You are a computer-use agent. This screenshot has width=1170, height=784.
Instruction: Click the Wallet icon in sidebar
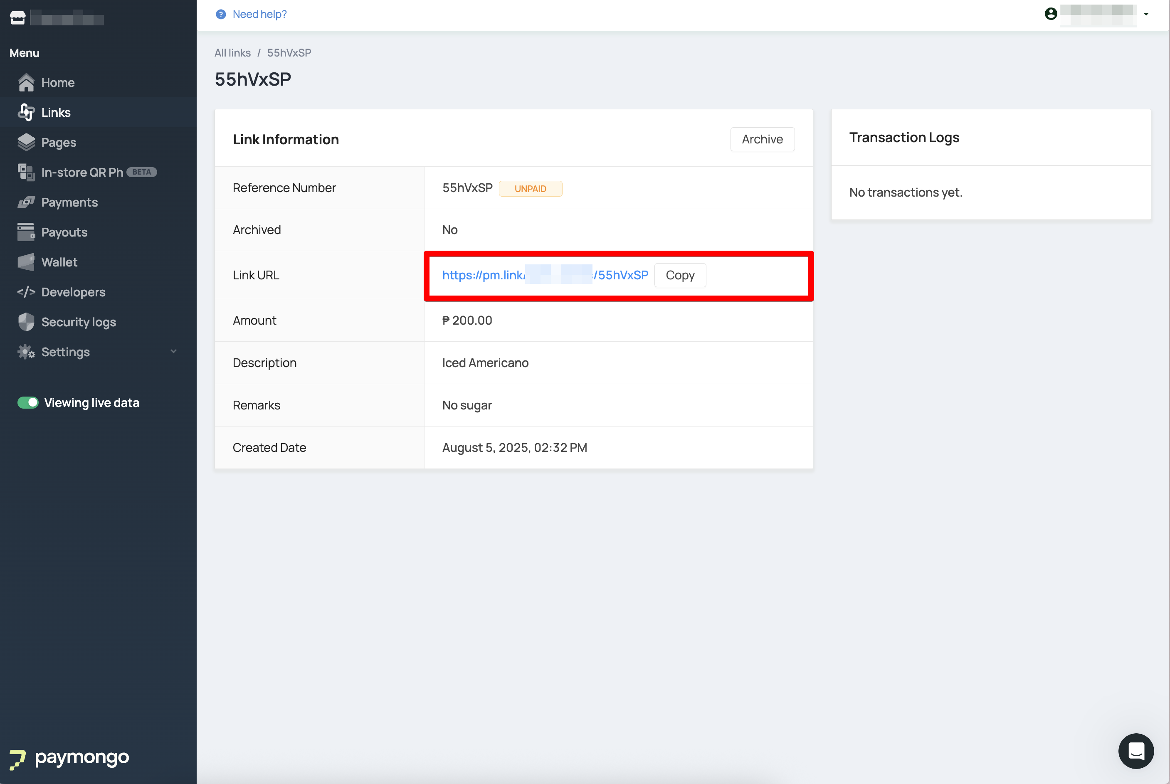[x=26, y=262]
